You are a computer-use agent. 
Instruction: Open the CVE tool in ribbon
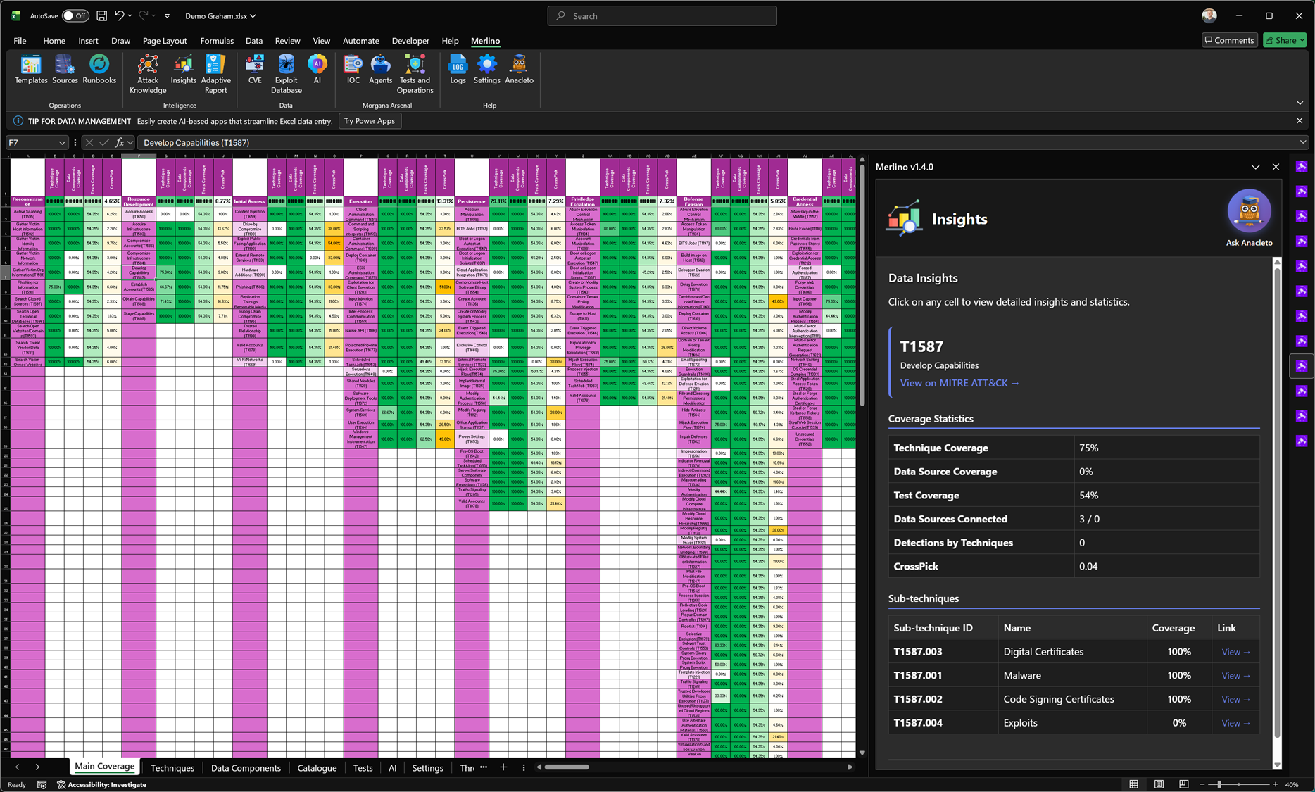255,69
